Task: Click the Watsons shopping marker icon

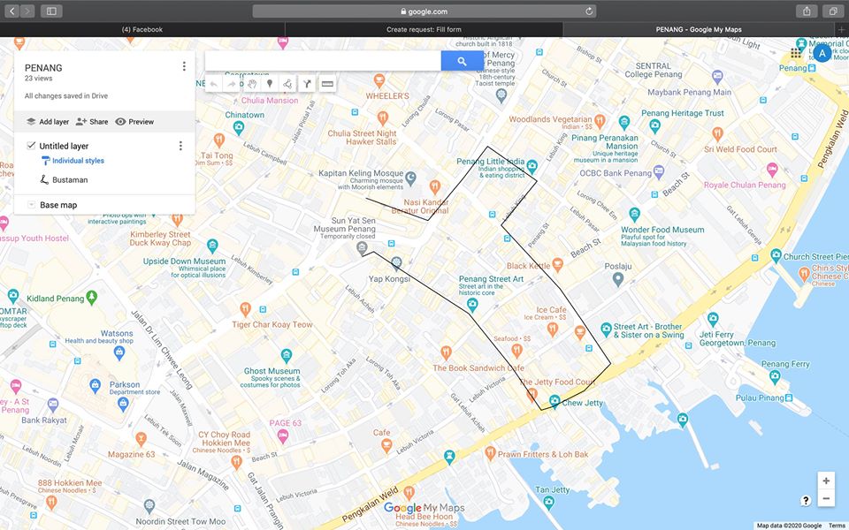Action: point(119,353)
